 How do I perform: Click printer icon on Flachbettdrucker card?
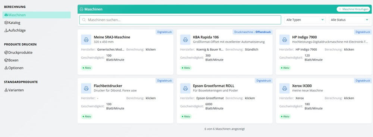tap(86, 88)
